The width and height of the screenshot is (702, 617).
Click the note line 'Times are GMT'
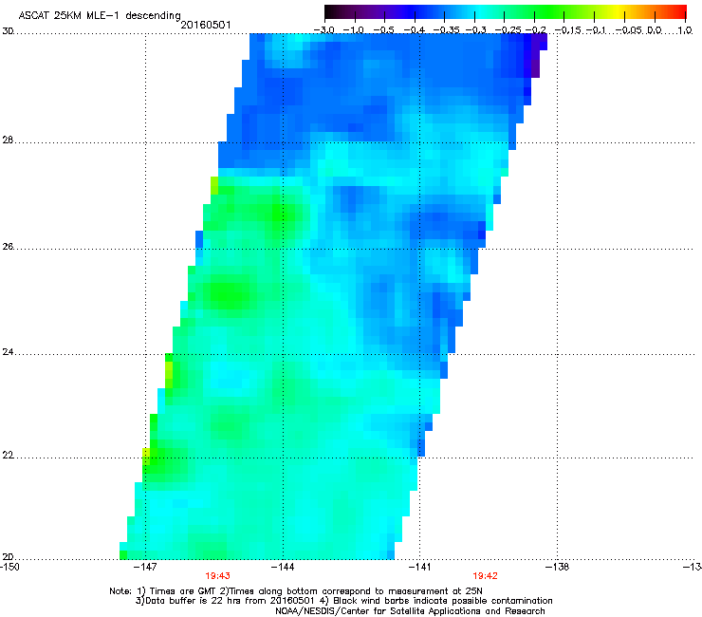tap(296, 591)
